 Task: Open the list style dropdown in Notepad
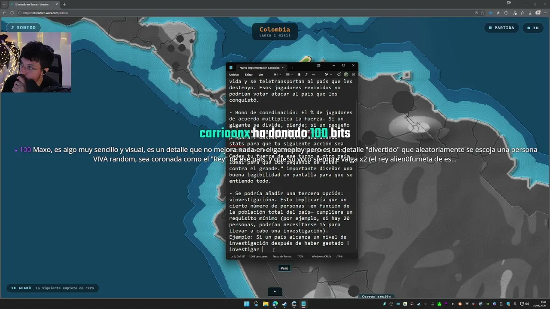(290, 75)
